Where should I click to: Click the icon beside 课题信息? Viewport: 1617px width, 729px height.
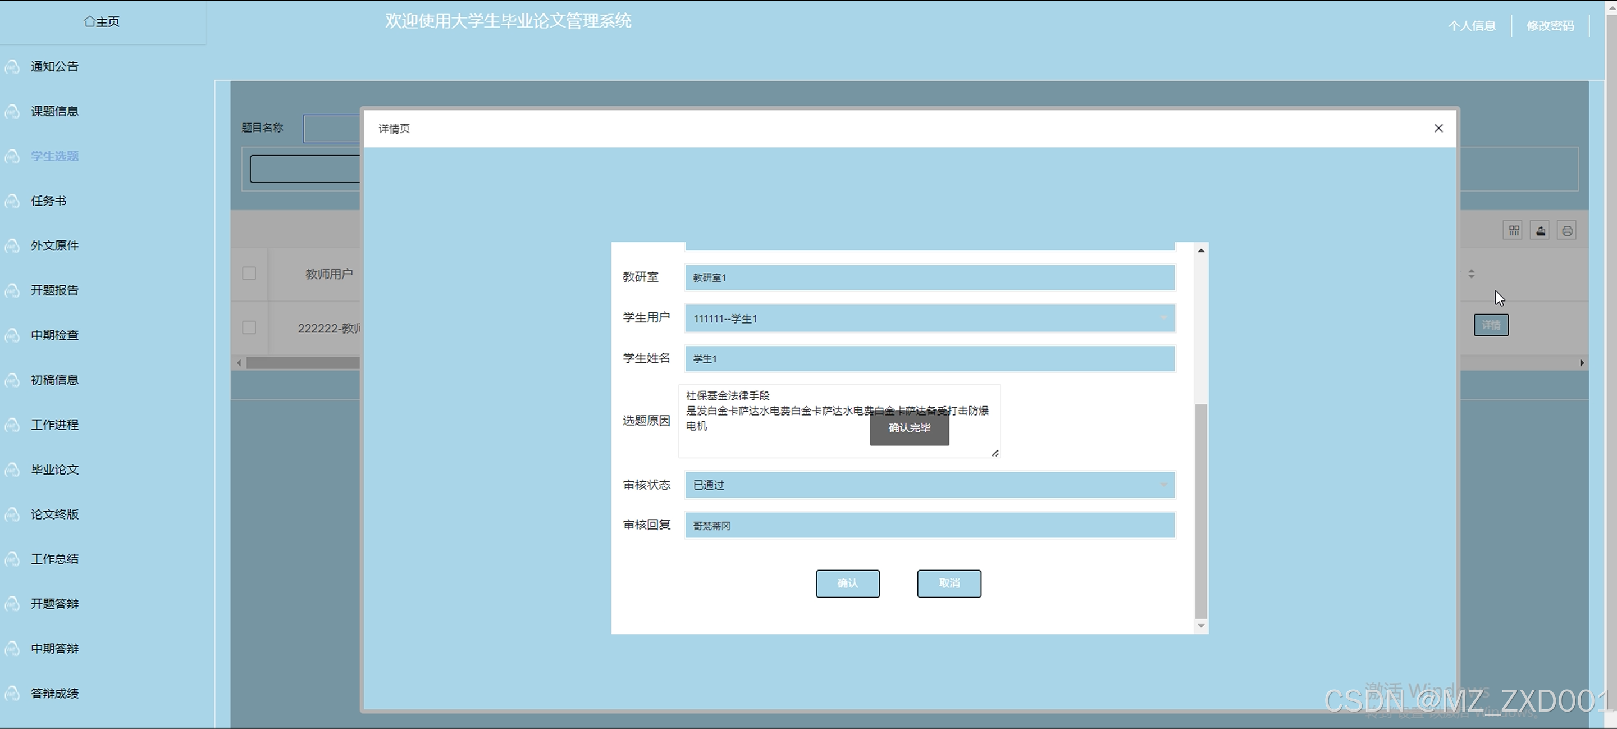[12, 111]
